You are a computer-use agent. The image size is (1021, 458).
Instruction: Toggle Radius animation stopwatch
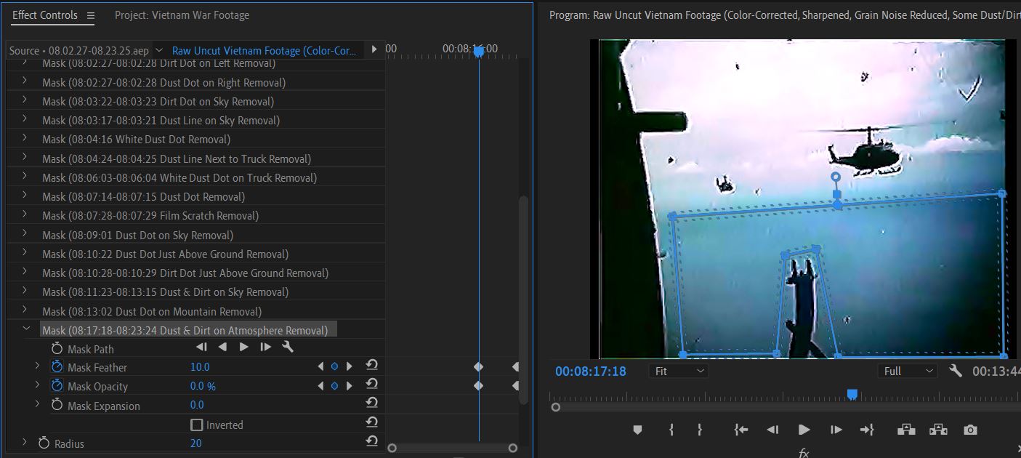pos(44,443)
